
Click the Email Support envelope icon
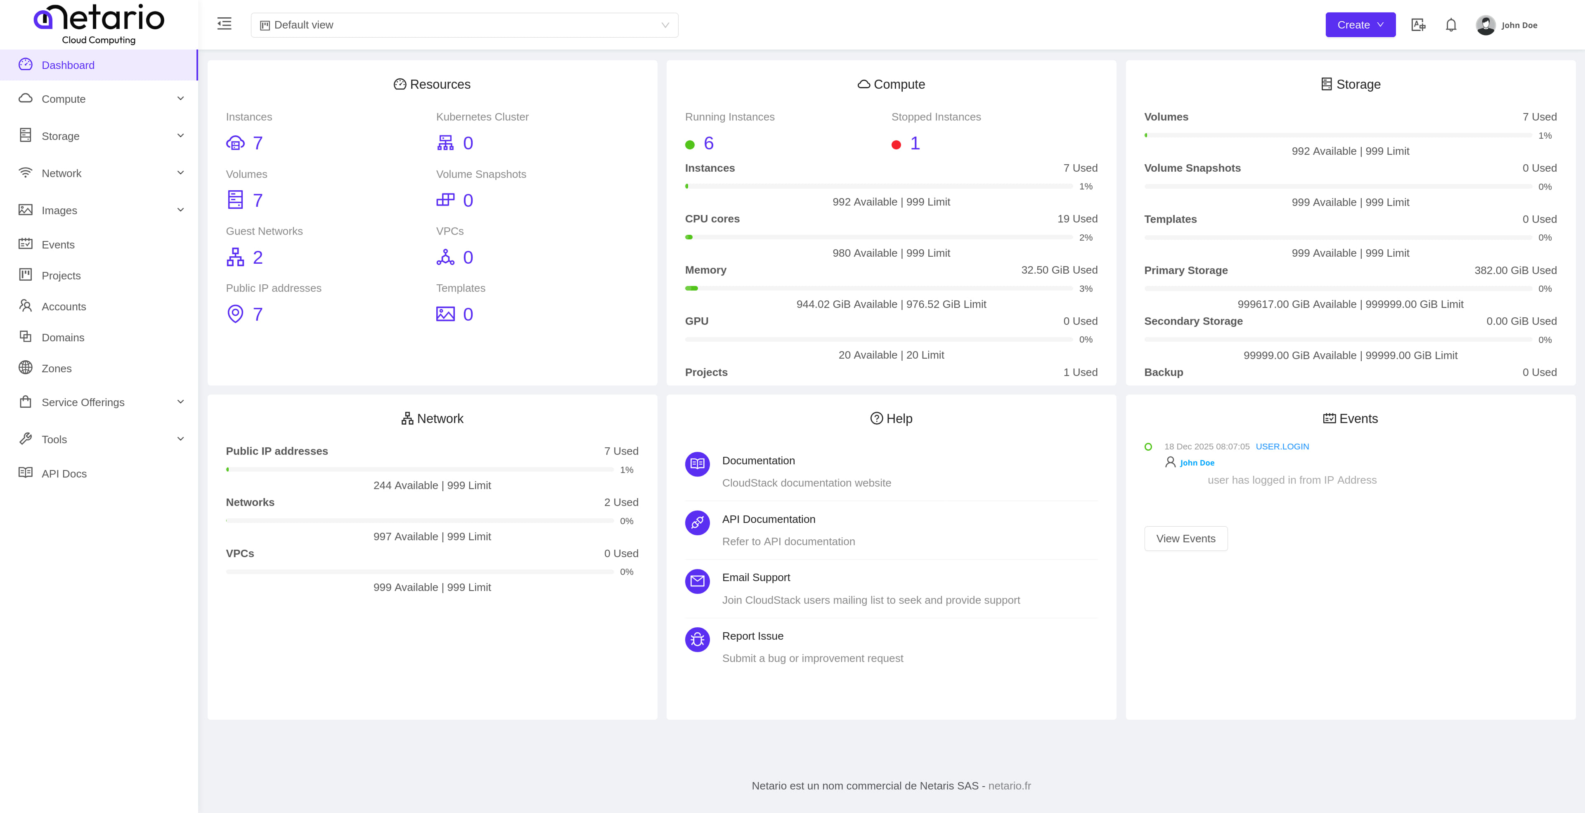(x=696, y=581)
